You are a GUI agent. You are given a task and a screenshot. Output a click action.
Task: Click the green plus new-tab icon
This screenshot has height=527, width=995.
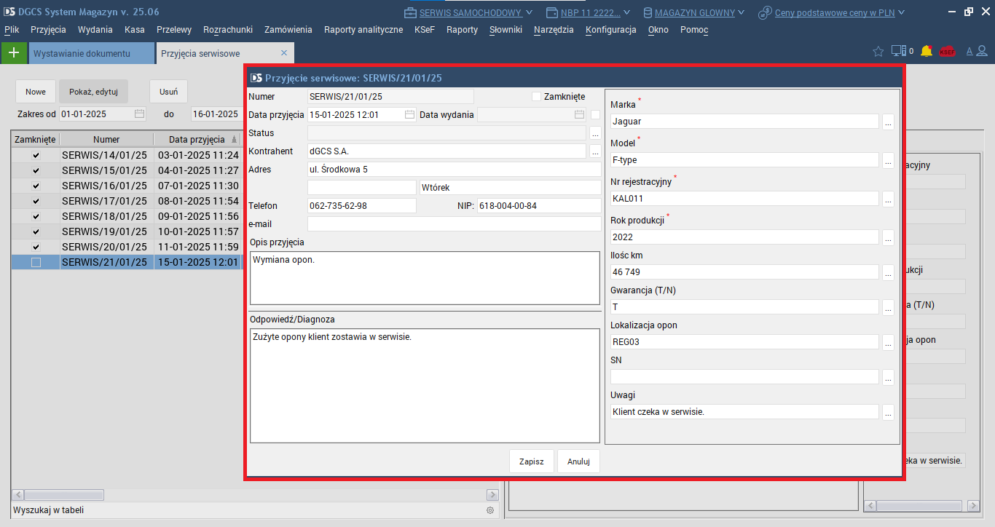(x=13, y=52)
